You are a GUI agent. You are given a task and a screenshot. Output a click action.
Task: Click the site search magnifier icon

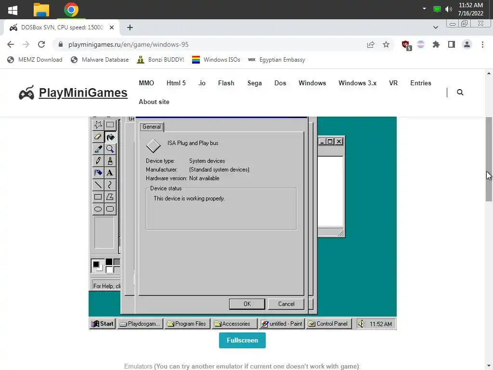pyautogui.click(x=460, y=92)
